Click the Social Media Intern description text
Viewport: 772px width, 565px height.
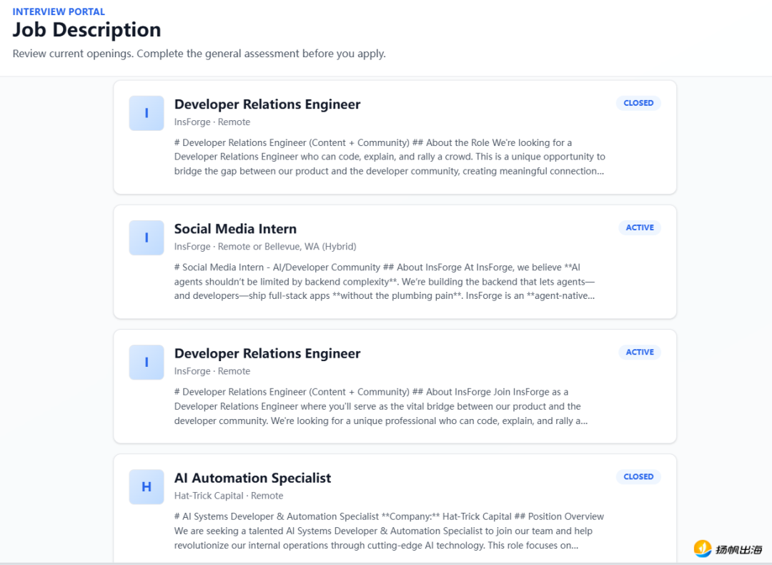[386, 281]
